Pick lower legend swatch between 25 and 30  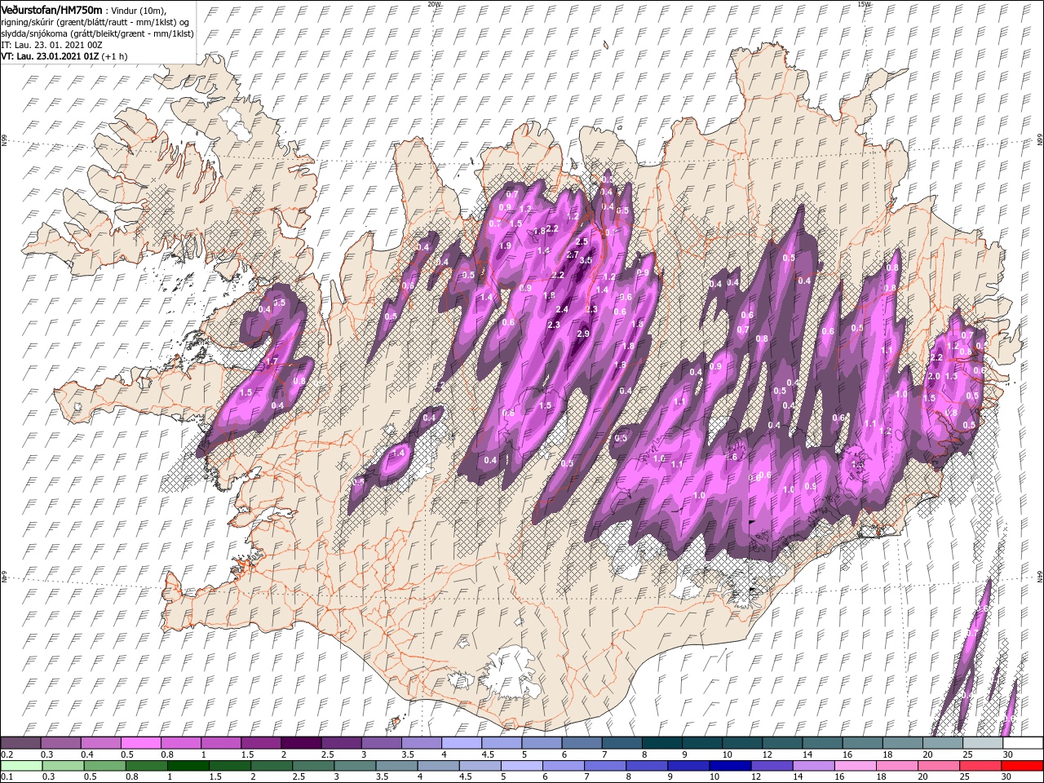click(x=980, y=766)
